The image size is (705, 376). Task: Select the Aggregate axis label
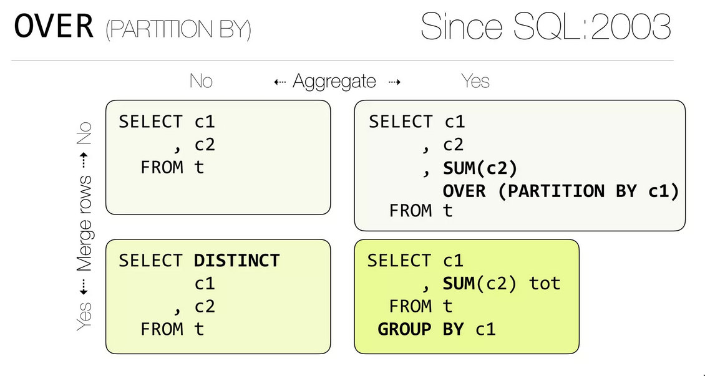(x=334, y=82)
